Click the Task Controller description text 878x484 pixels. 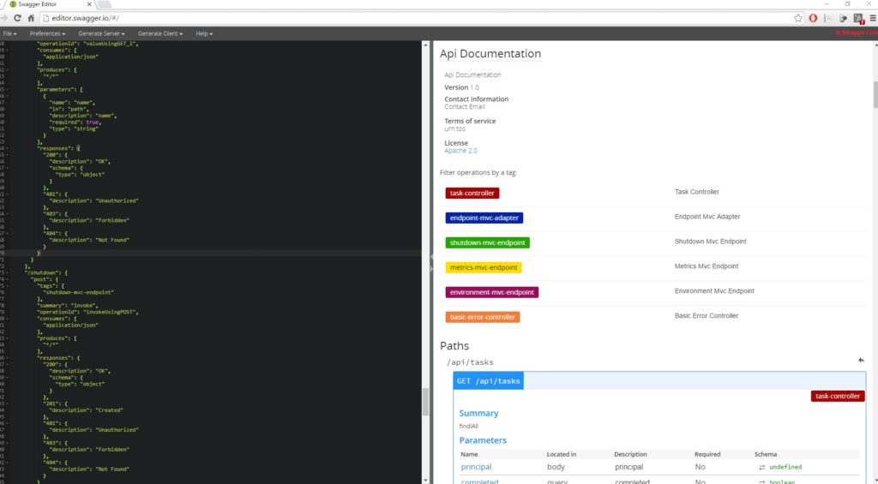pyautogui.click(x=696, y=192)
